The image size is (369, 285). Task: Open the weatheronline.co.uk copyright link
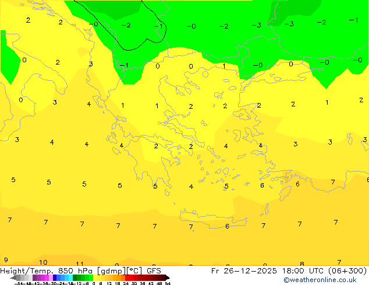point(320,280)
